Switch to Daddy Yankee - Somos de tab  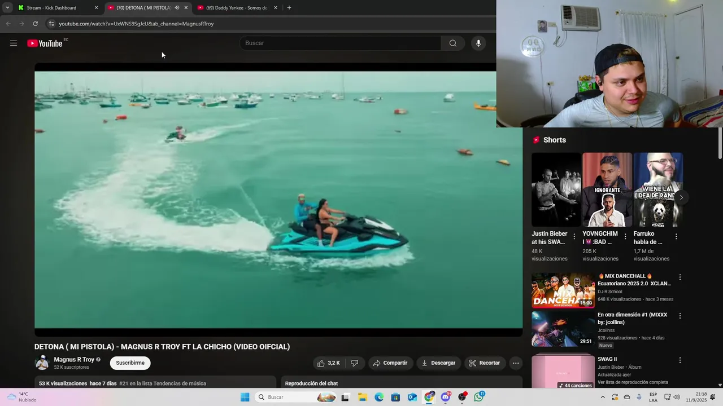coord(237,8)
